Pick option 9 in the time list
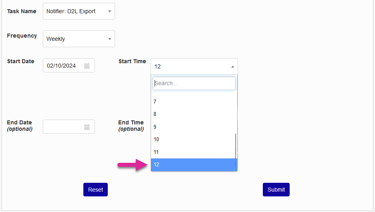 [192, 127]
